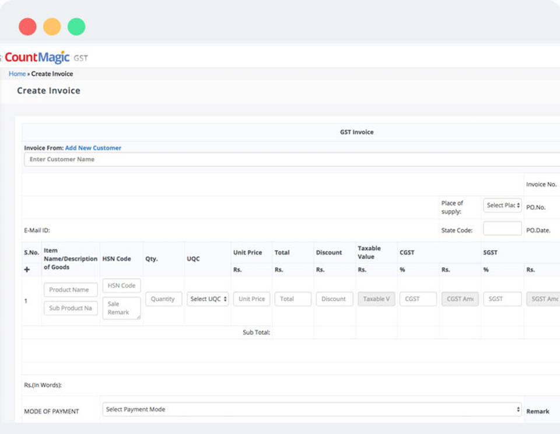Click the CountMagic GST logo
Screen dimensions: 560x434
point(46,58)
